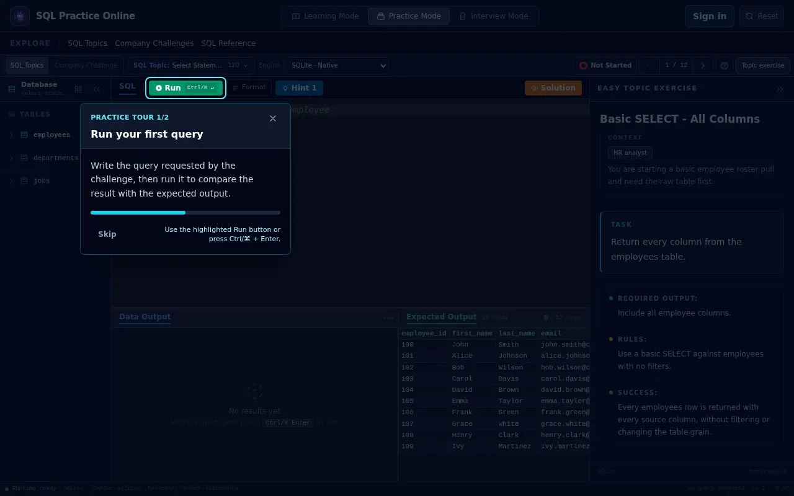Go to previous exercise arrow
The image size is (794, 496).
pos(649,66)
